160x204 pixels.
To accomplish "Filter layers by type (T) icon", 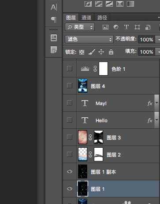I will click(127, 27).
